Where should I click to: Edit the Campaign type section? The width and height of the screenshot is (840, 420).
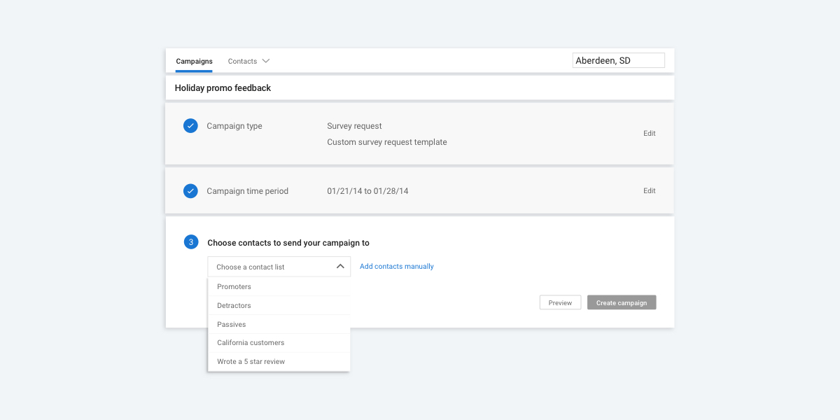pos(650,133)
